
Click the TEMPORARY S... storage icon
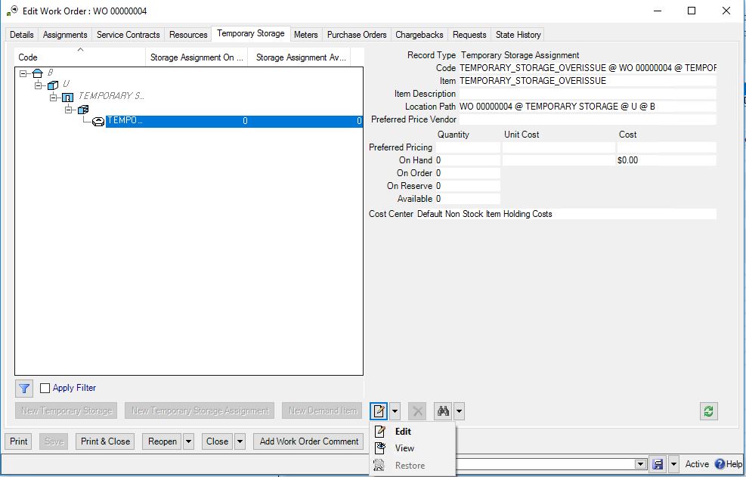click(x=67, y=97)
